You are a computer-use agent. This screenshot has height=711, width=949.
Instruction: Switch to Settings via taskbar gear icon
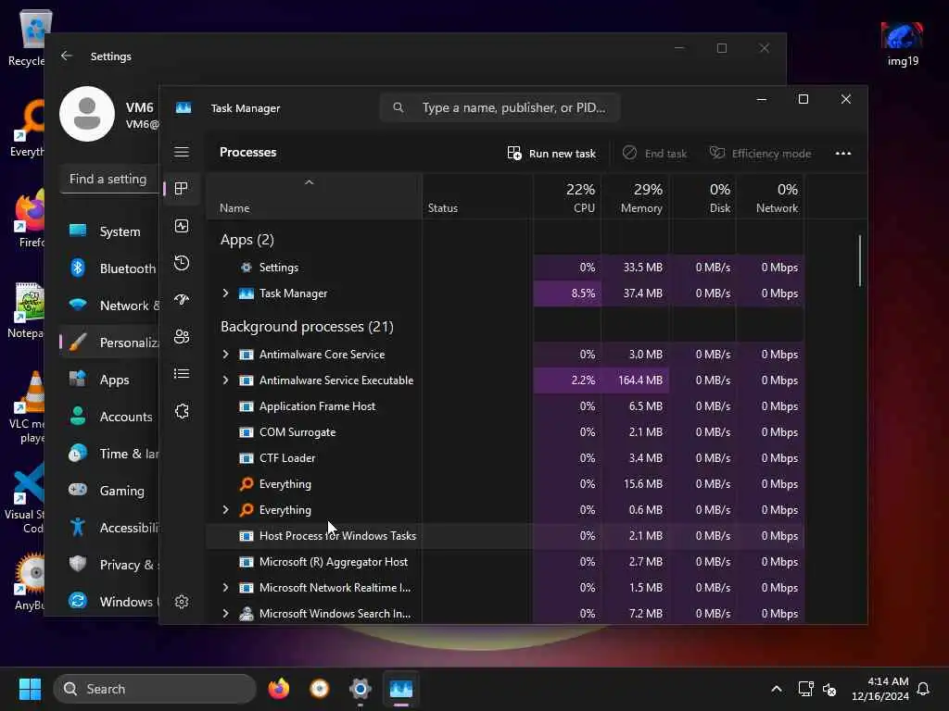pyautogui.click(x=361, y=689)
